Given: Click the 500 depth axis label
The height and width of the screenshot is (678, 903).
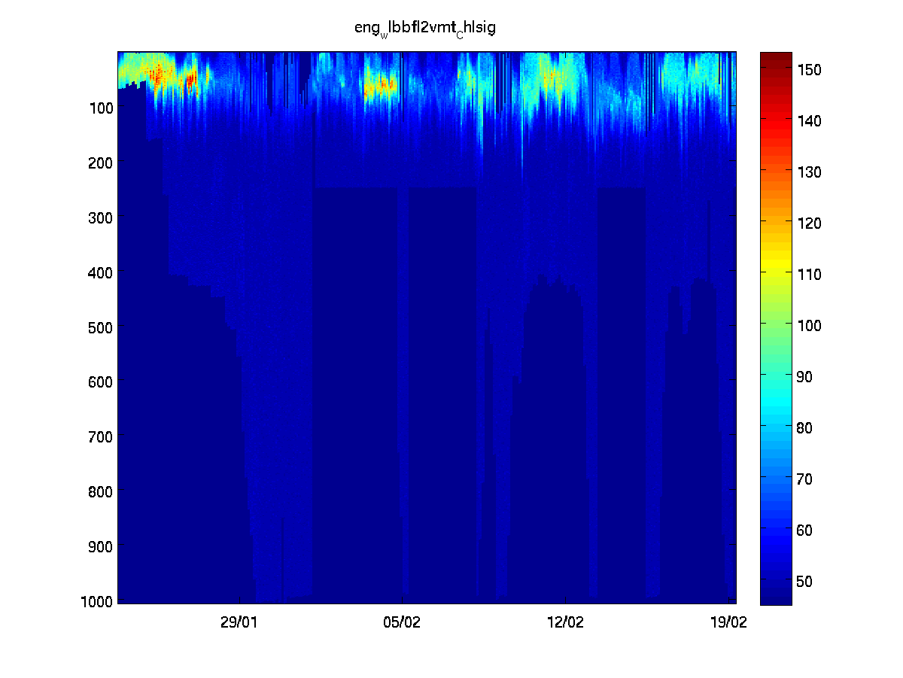Looking at the screenshot, I should [x=102, y=327].
